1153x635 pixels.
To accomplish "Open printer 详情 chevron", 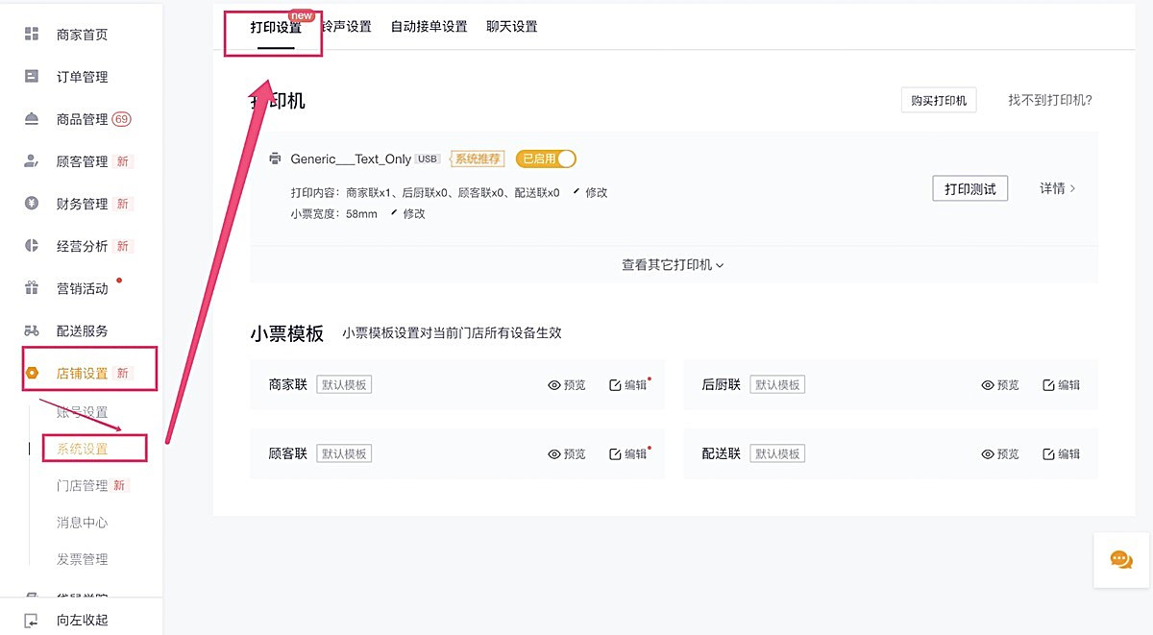I will click(x=1058, y=188).
